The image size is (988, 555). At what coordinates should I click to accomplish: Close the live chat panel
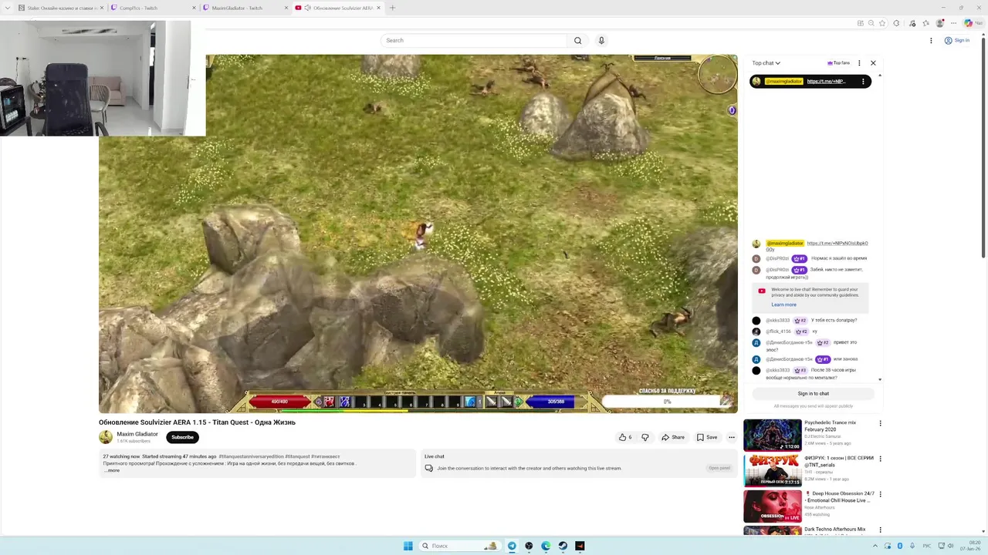(x=873, y=63)
